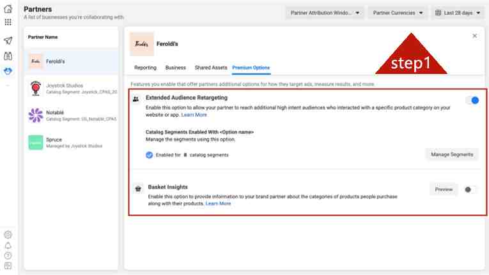Select Spruce partner row

pos(72,142)
